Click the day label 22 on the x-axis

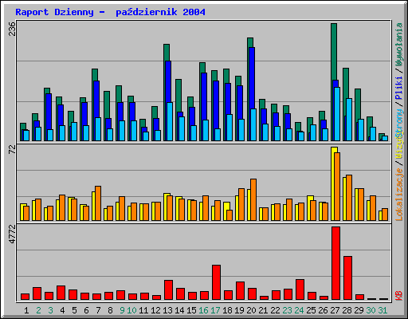(275, 310)
